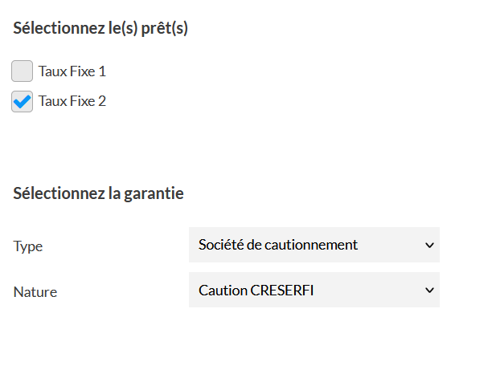
Task: Click the "Sélectionnez la garantie" heading
Action: 98,193
